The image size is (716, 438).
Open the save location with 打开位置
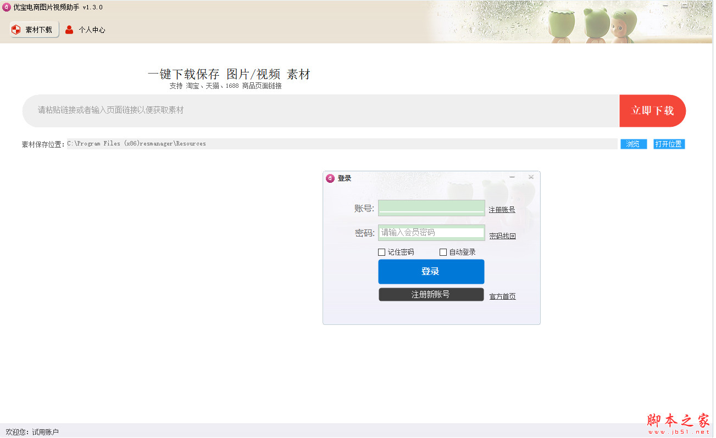[x=669, y=144]
